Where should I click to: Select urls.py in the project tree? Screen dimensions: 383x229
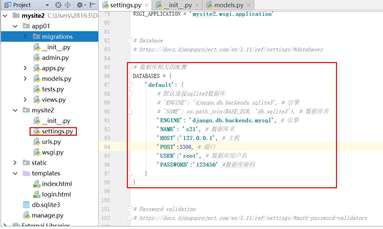[x=51, y=142]
